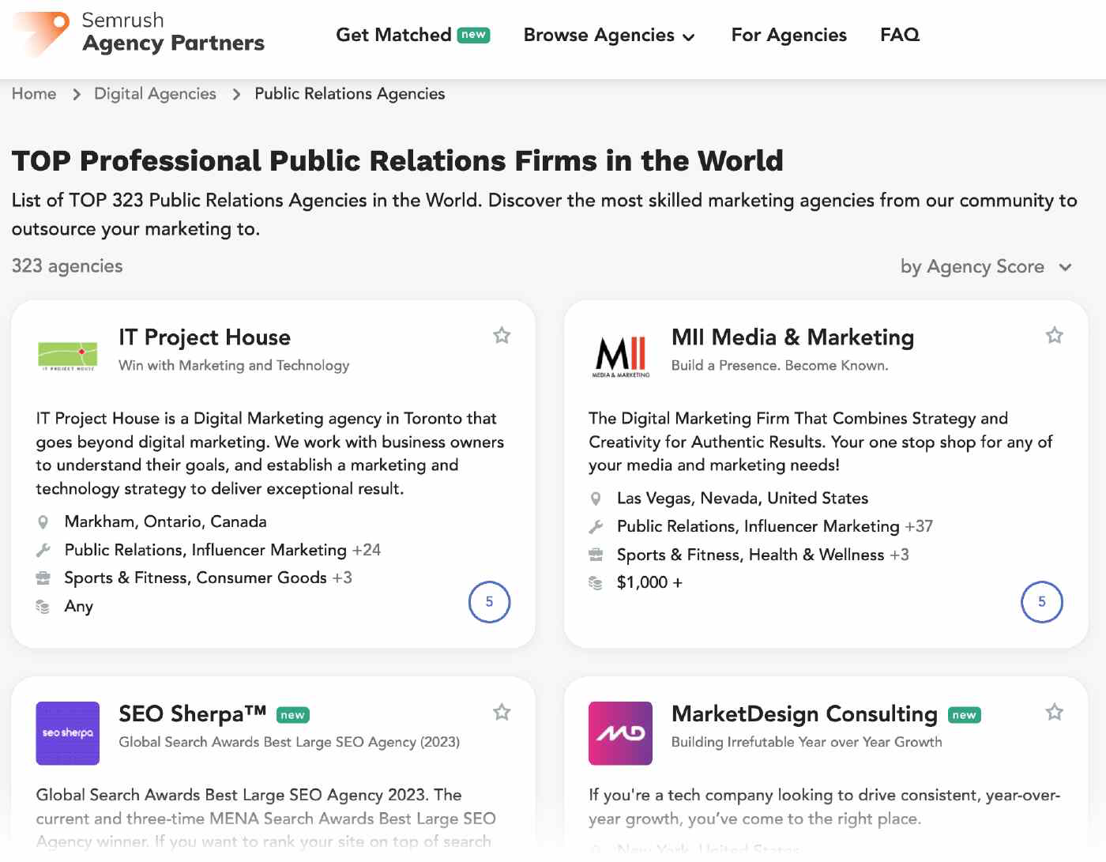Click the IT Project House logo image

[67, 356]
